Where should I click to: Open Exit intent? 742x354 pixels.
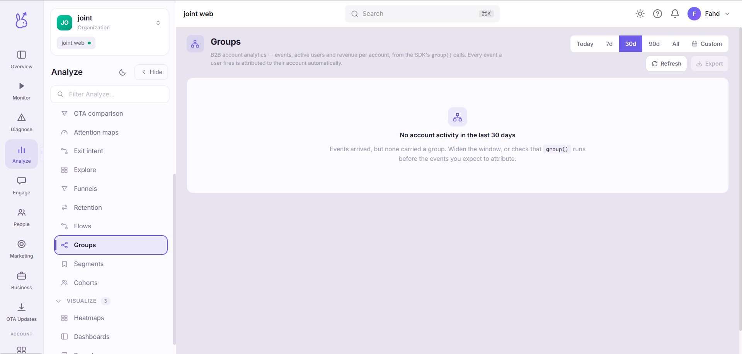pos(111,151)
